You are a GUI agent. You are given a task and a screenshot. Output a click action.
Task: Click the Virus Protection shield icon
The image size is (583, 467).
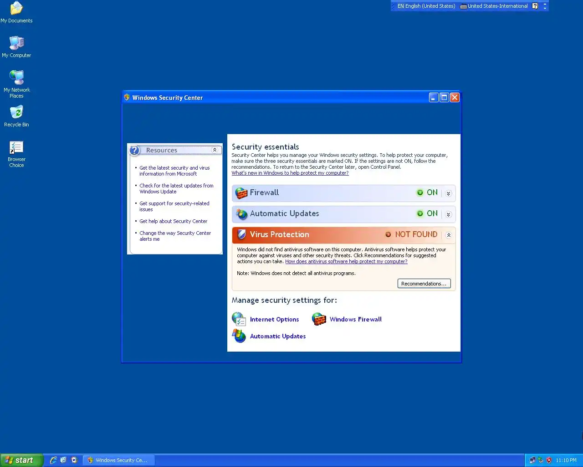pyautogui.click(x=242, y=235)
